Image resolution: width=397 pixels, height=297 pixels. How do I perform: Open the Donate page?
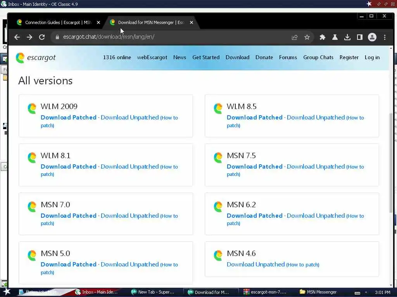pyautogui.click(x=264, y=58)
